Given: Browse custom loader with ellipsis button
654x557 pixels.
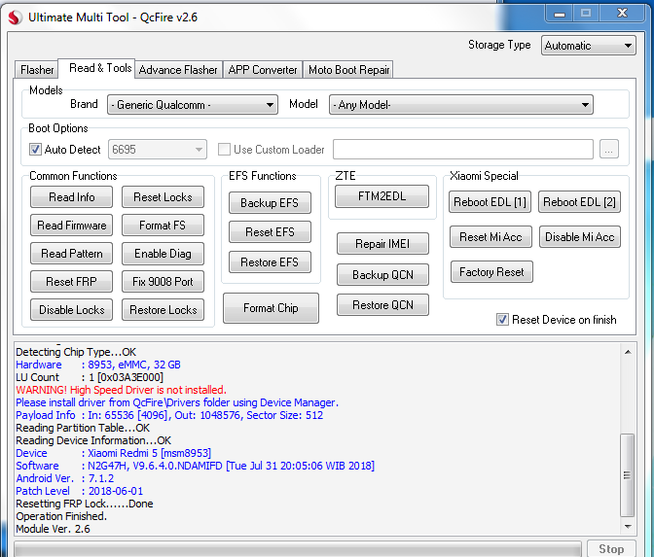Looking at the screenshot, I should 609,149.
